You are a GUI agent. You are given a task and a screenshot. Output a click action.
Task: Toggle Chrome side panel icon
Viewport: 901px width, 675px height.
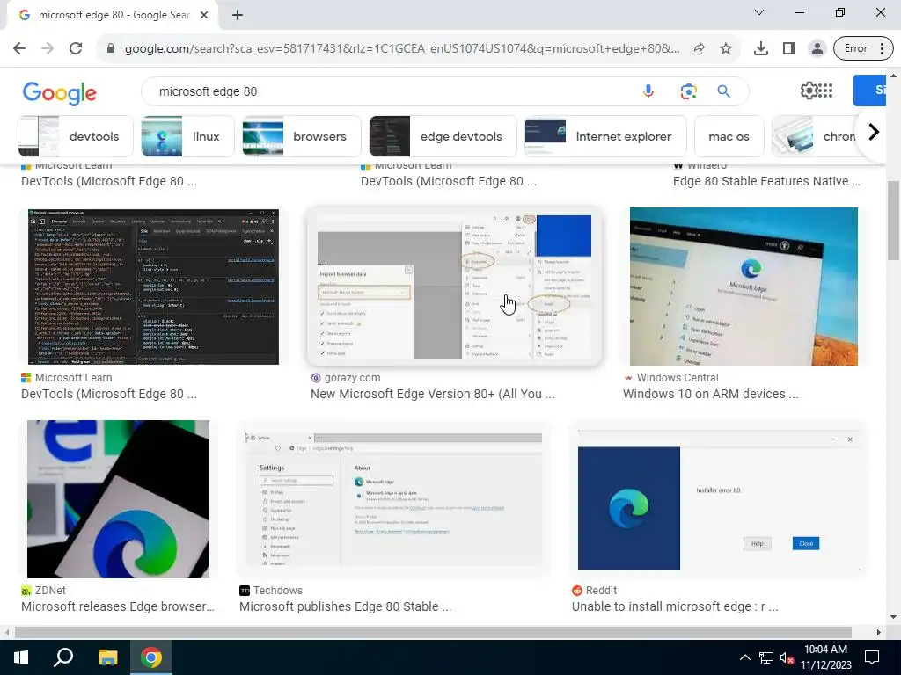tap(789, 49)
